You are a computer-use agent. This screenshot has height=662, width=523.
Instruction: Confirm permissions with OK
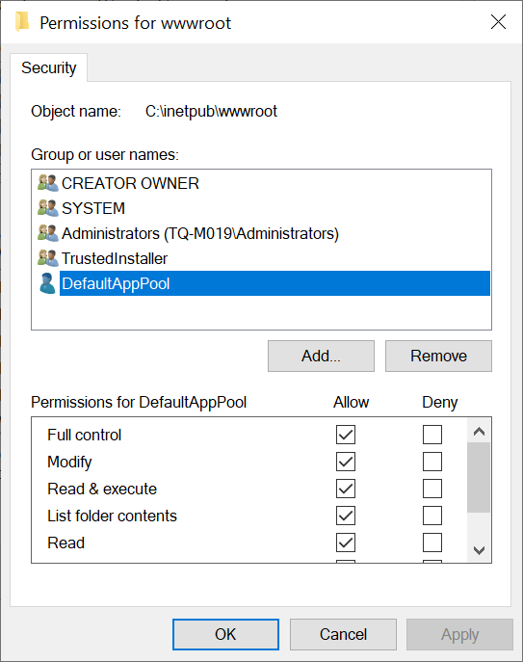point(225,634)
